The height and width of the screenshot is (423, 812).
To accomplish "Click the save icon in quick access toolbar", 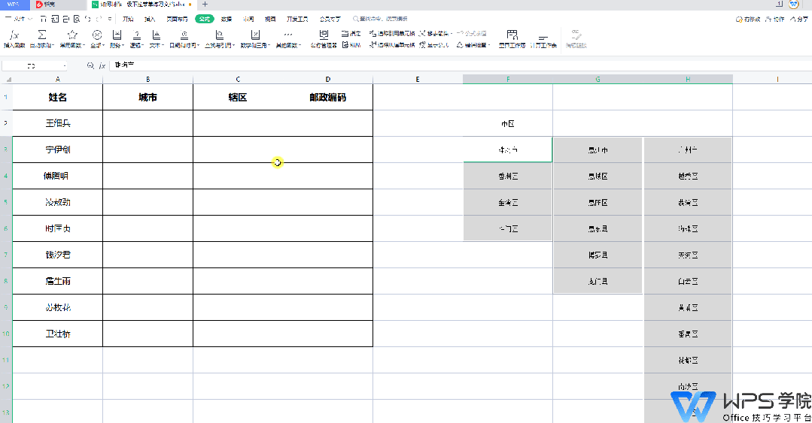I will coord(44,19).
